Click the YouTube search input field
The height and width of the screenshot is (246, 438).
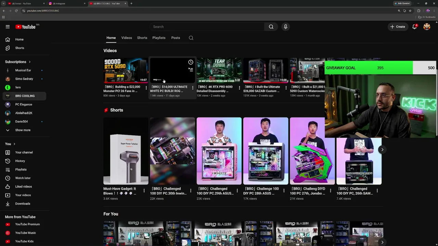tap(207, 27)
